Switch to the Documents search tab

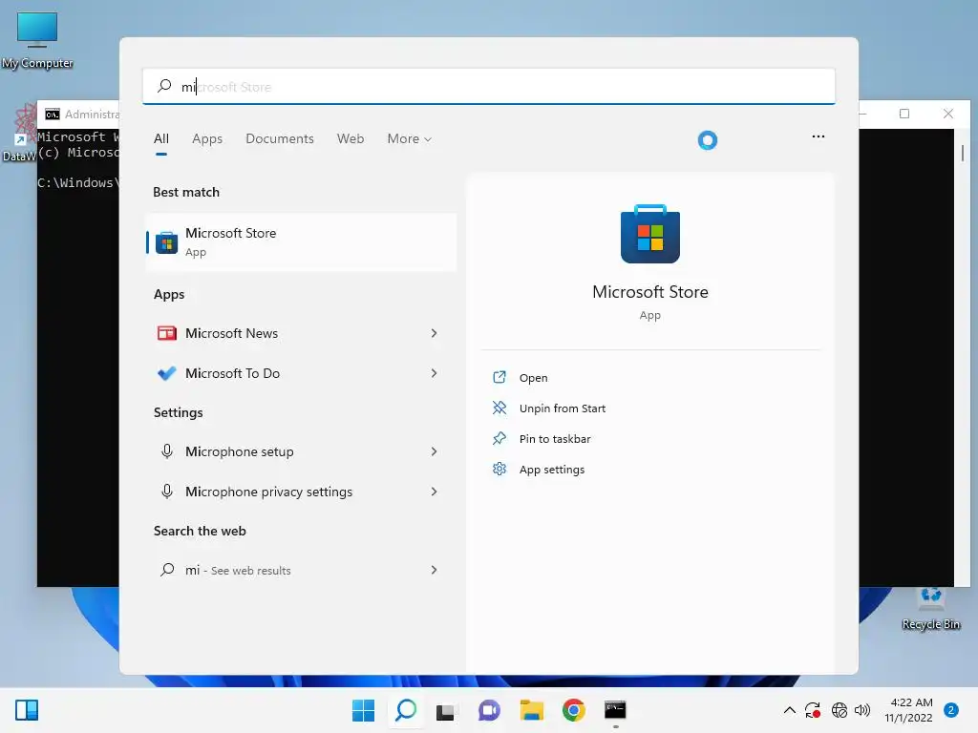(x=280, y=139)
